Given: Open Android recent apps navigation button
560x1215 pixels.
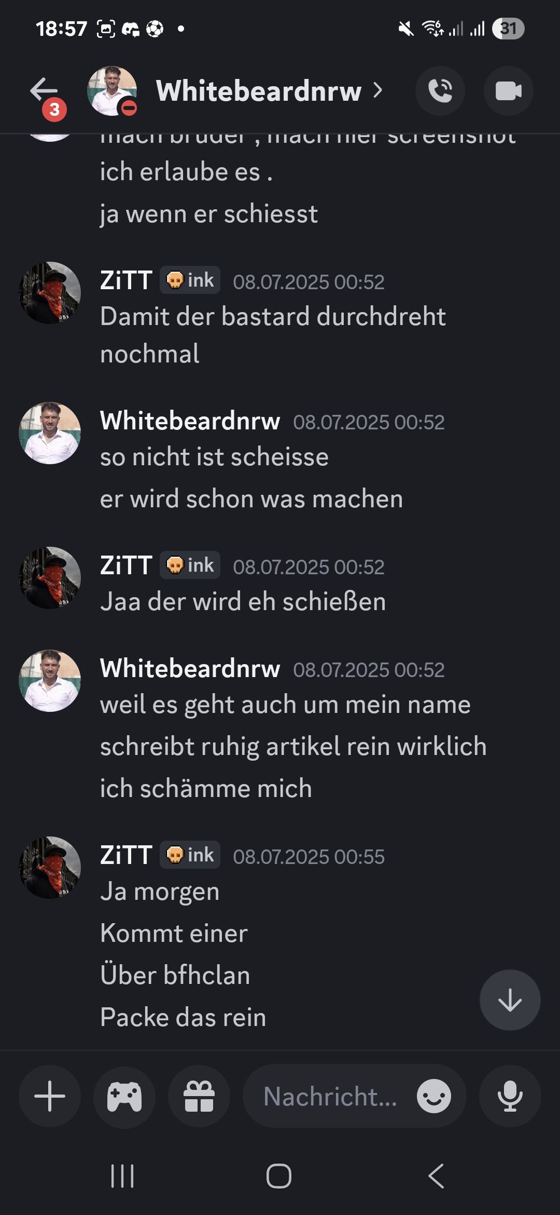Looking at the screenshot, I should [123, 1176].
